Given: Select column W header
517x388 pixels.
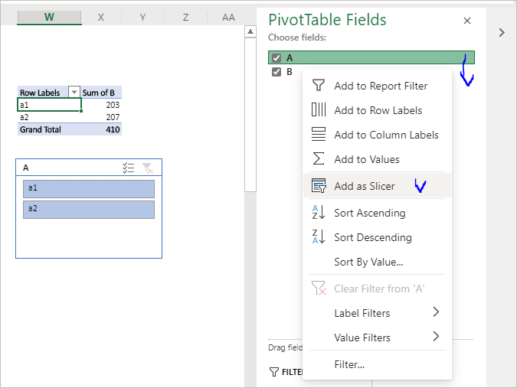Looking at the screenshot, I should [49, 17].
